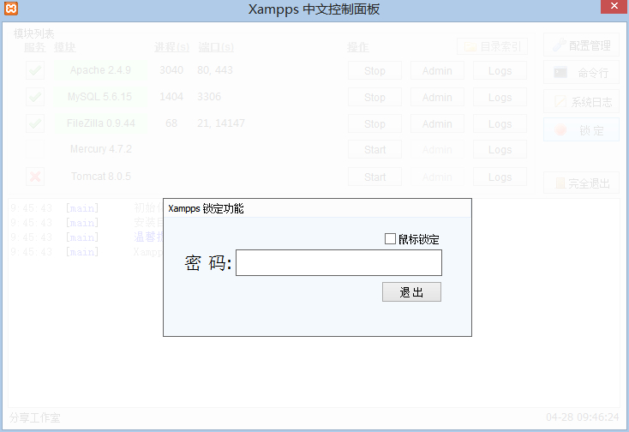Click the 模块 column header
This screenshot has height=432, width=629.
click(x=64, y=47)
